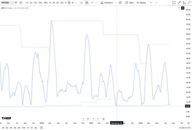This screenshot has height=130, width=192.
Task: Open the time axis settings icon
Action: (x=189, y=123)
